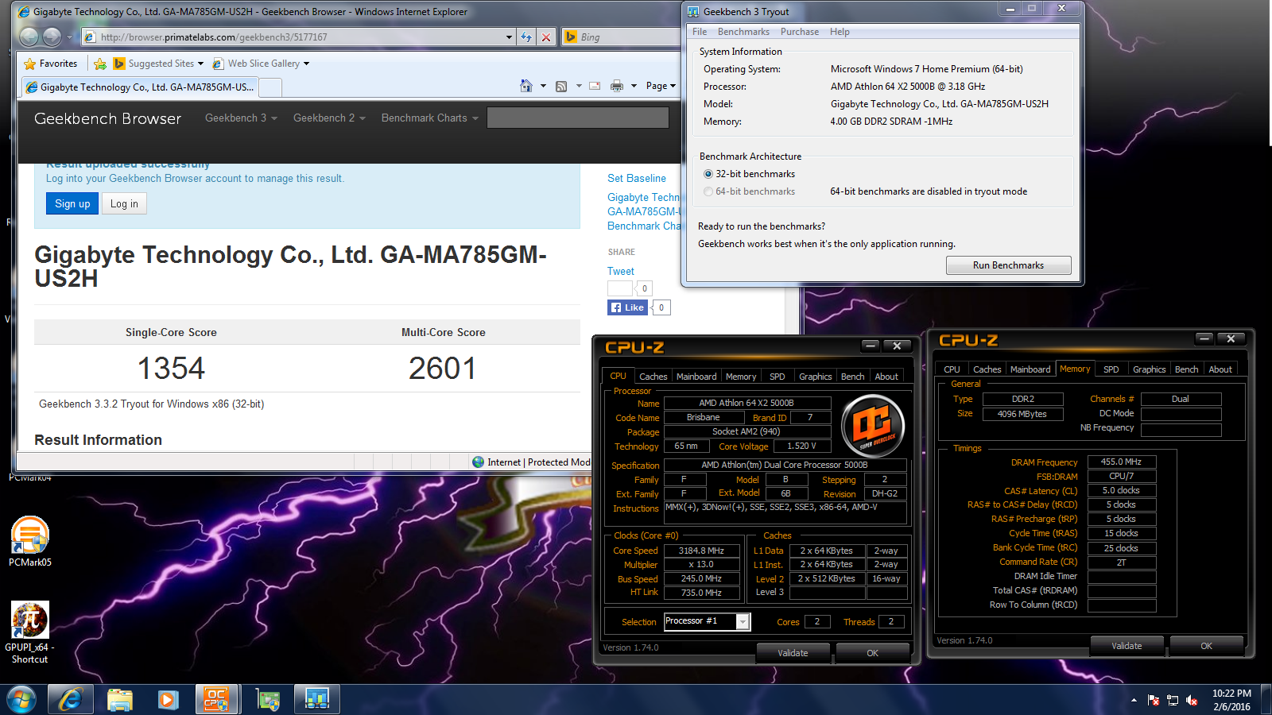Image resolution: width=1272 pixels, height=715 pixels.
Task: Open the Page menu dropdown in IE
Action: pos(661,86)
